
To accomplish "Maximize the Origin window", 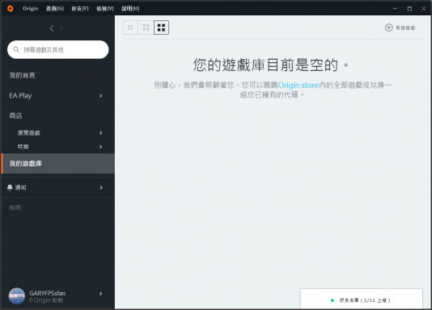I will tap(409, 9).
